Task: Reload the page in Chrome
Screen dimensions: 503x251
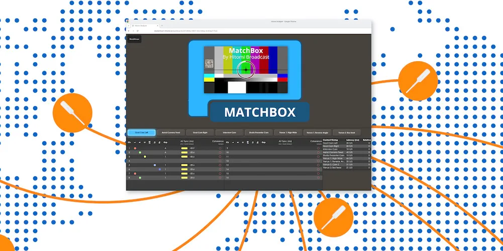Action: tap(138, 30)
